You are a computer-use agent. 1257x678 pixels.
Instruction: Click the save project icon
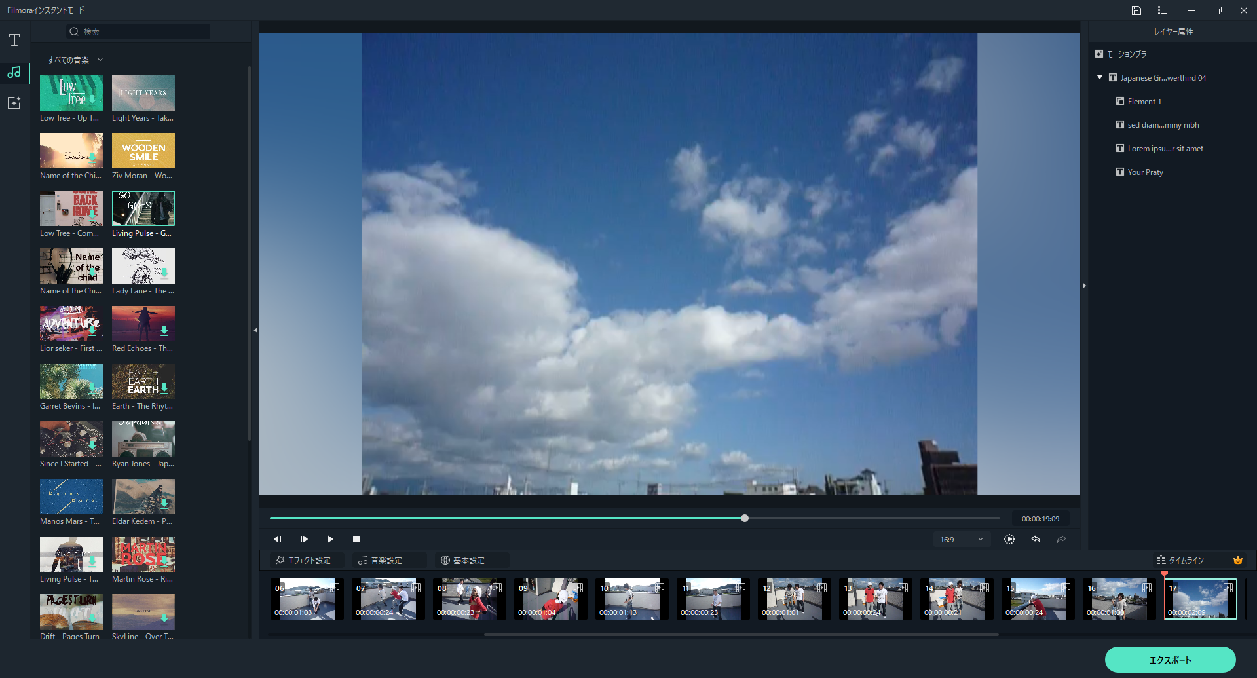click(1136, 10)
